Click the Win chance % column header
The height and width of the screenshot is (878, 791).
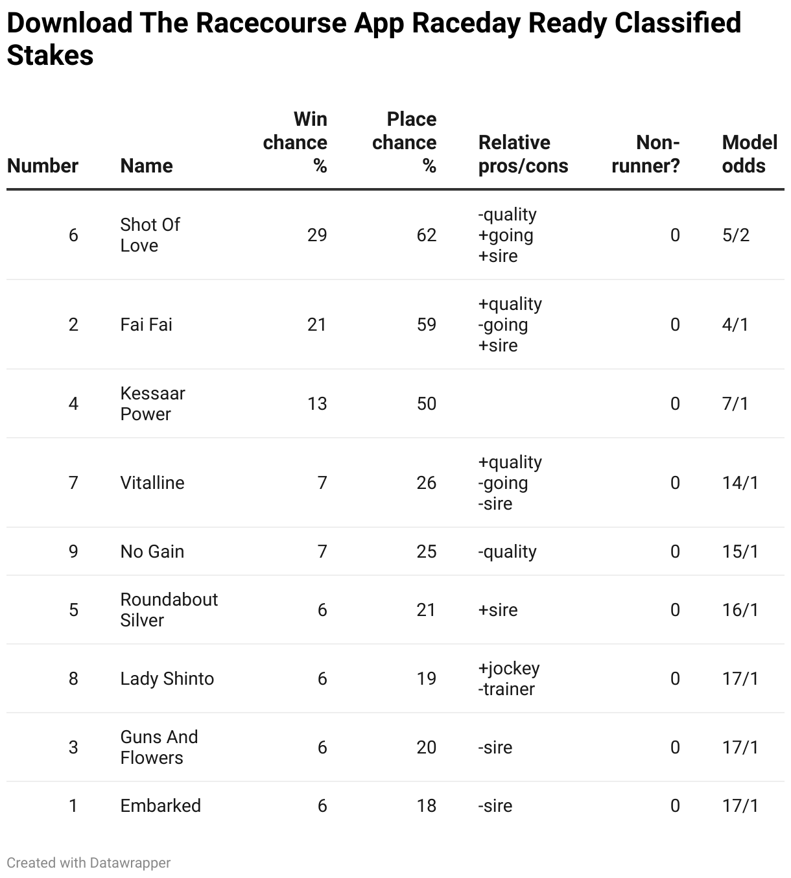coord(295,142)
